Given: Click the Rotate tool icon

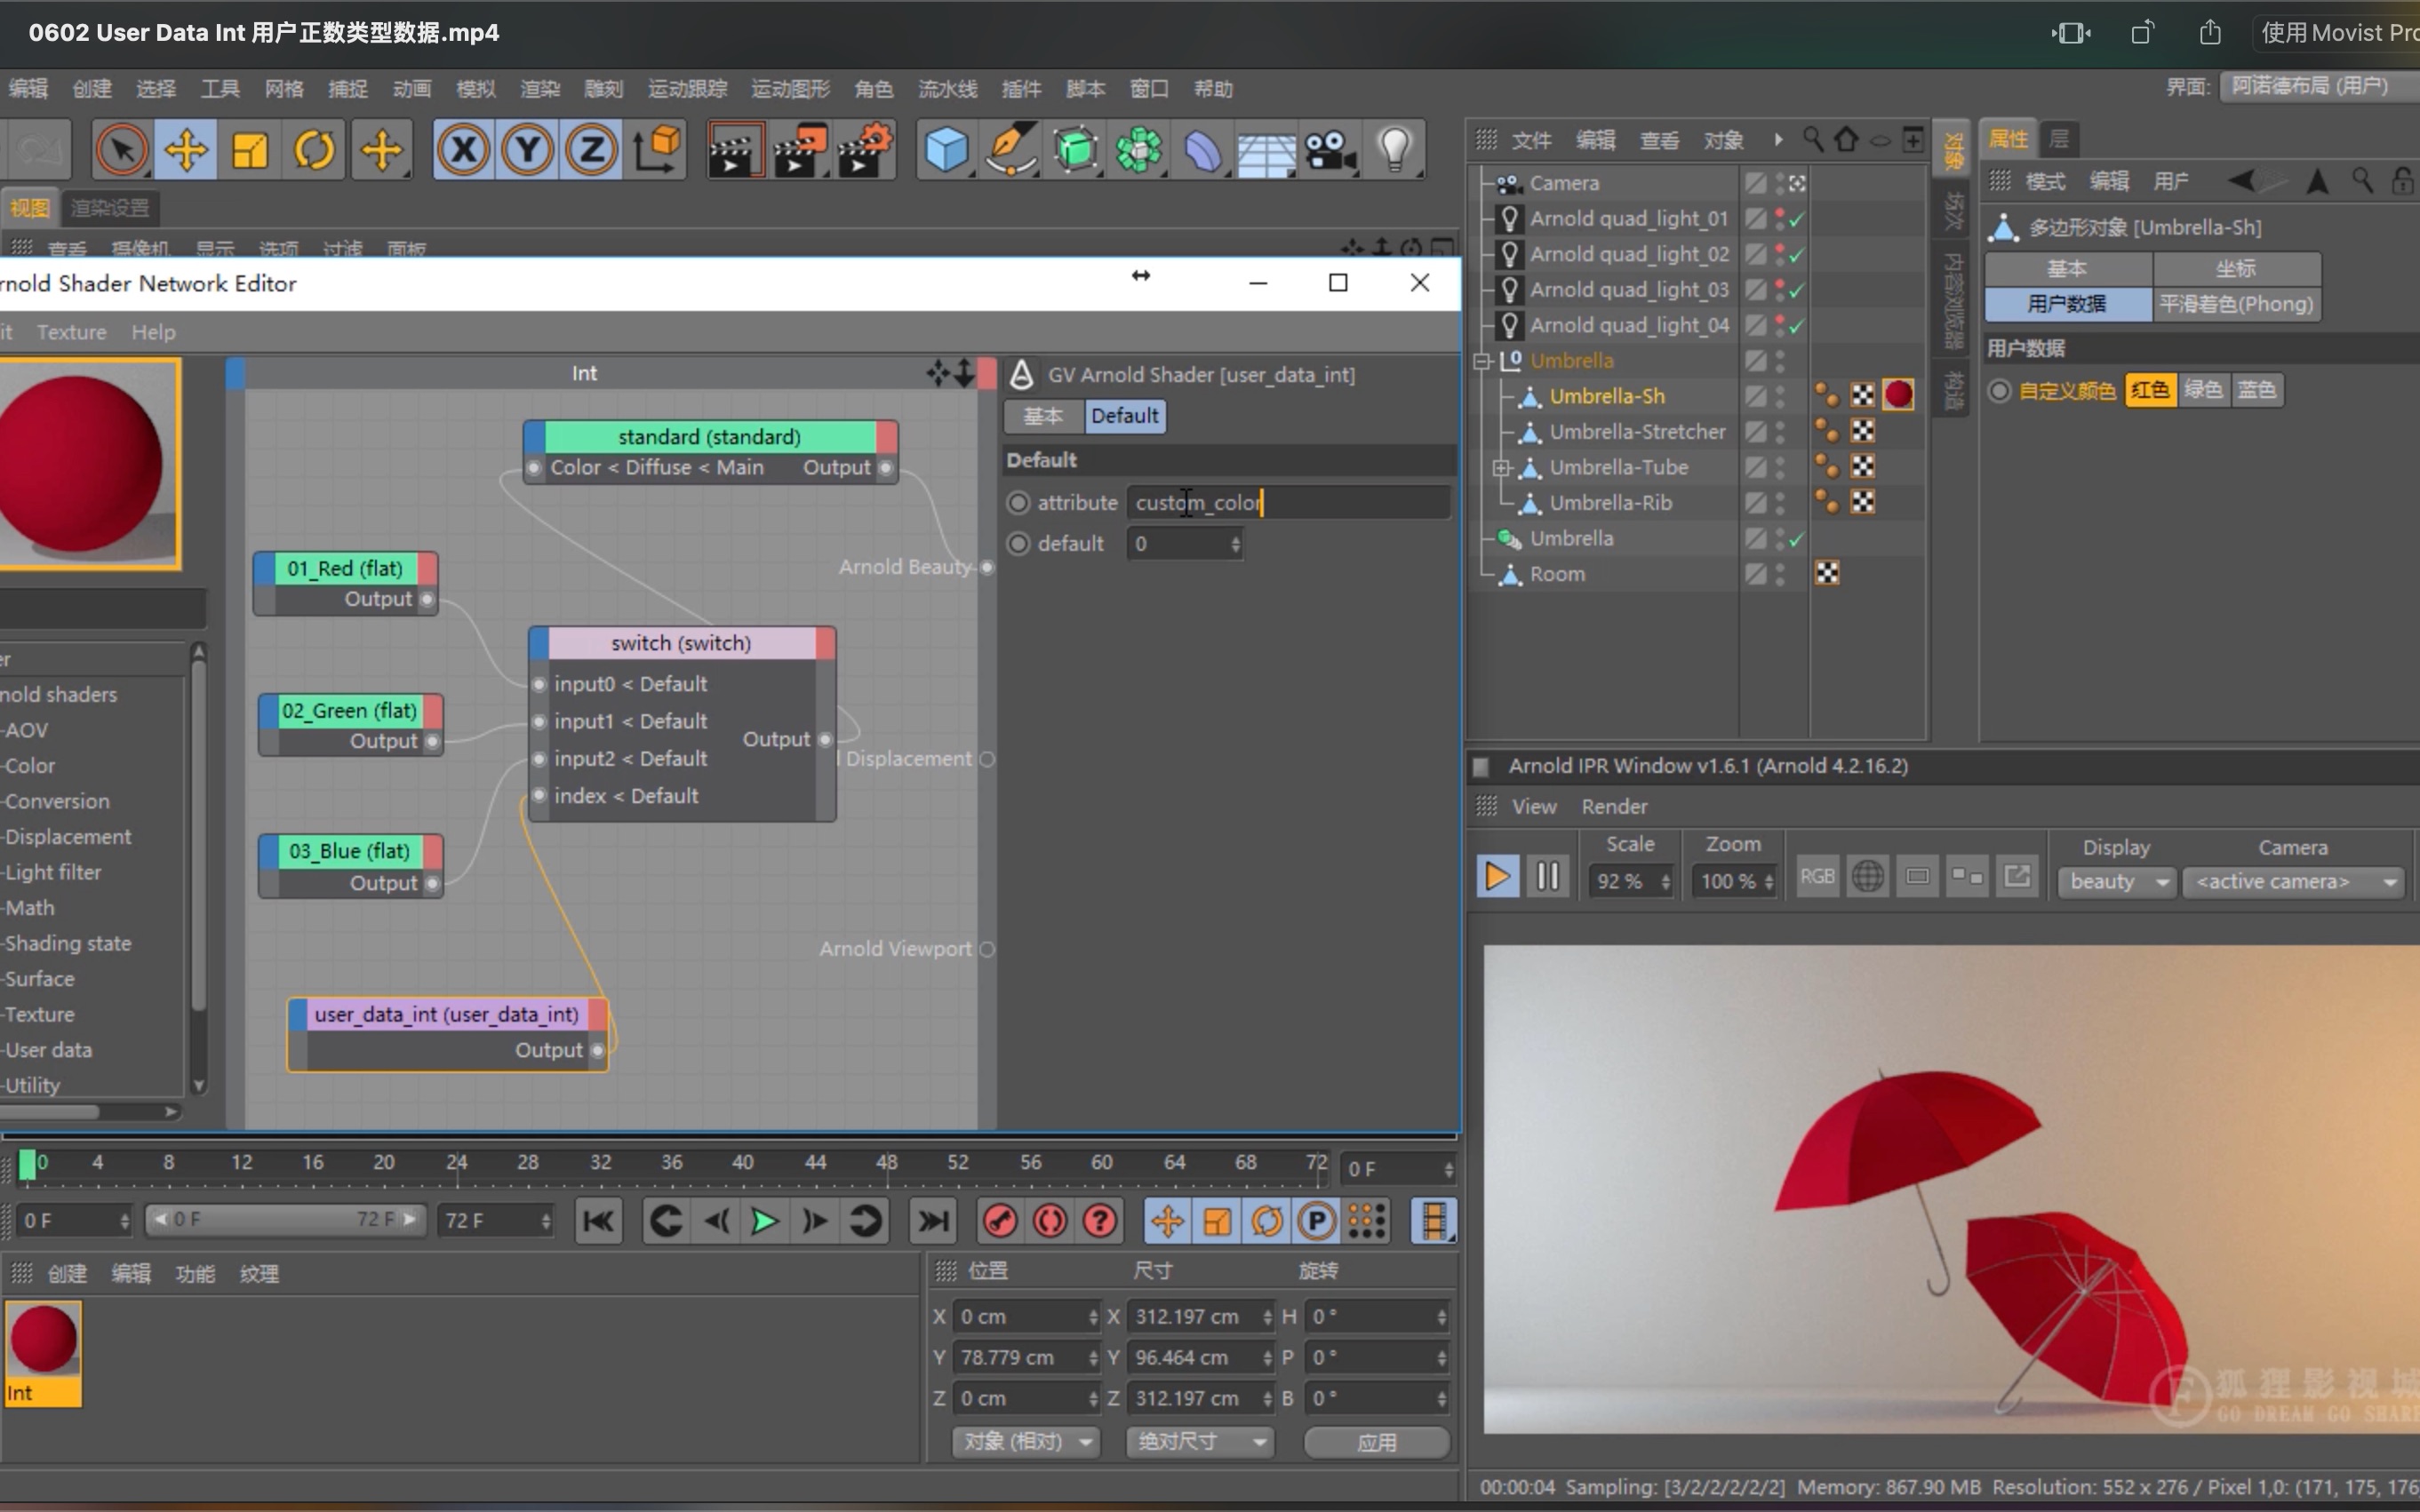Looking at the screenshot, I should (313, 151).
